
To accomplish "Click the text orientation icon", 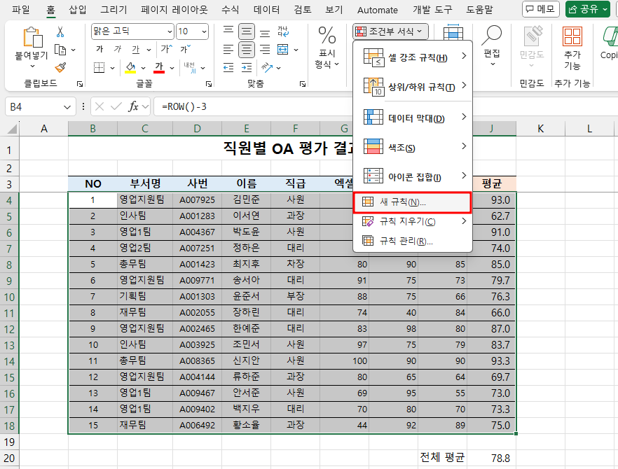I will tap(267, 68).
